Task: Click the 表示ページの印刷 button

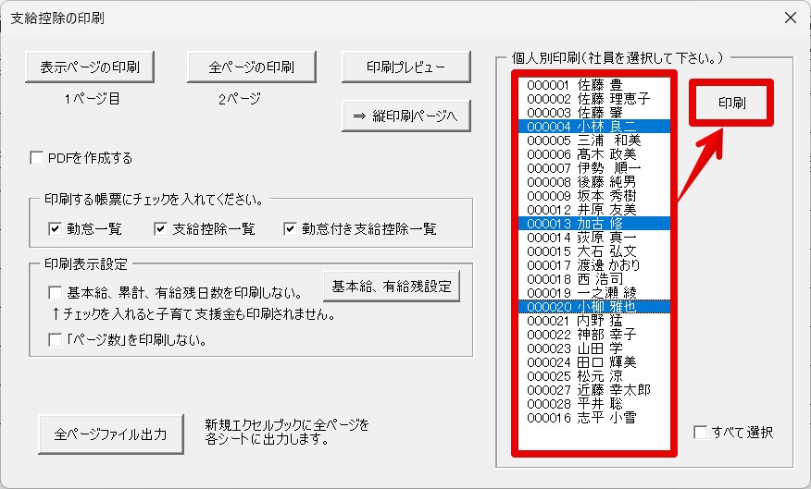Action: 90,67
